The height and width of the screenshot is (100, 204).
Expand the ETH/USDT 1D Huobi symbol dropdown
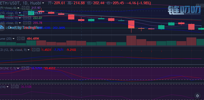coord(43,3)
